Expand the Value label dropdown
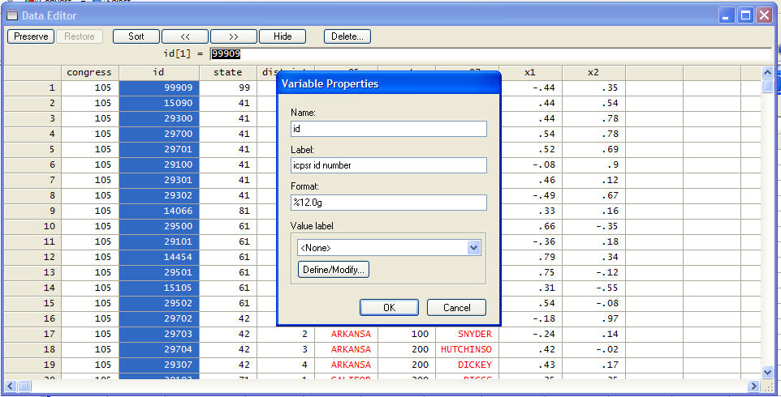This screenshot has width=781, height=397. point(474,248)
